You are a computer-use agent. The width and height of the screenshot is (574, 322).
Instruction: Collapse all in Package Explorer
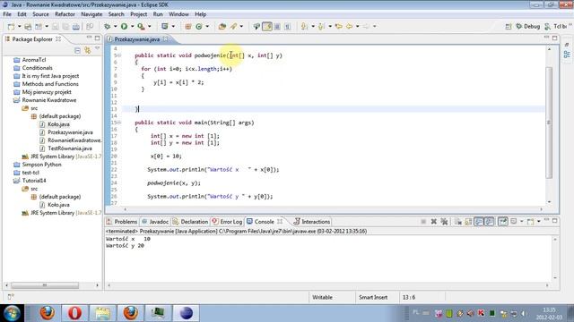pos(77,50)
